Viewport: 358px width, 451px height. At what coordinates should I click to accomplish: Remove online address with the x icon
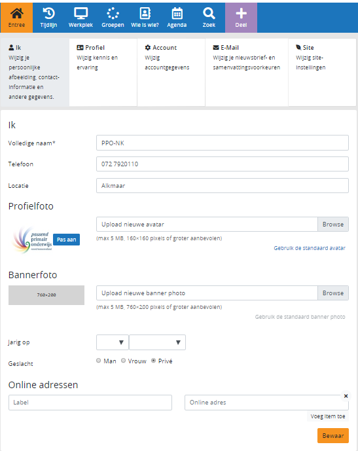(346, 396)
